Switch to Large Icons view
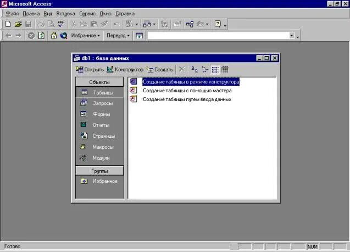This screenshot has width=350, height=252. [x=195, y=69]
